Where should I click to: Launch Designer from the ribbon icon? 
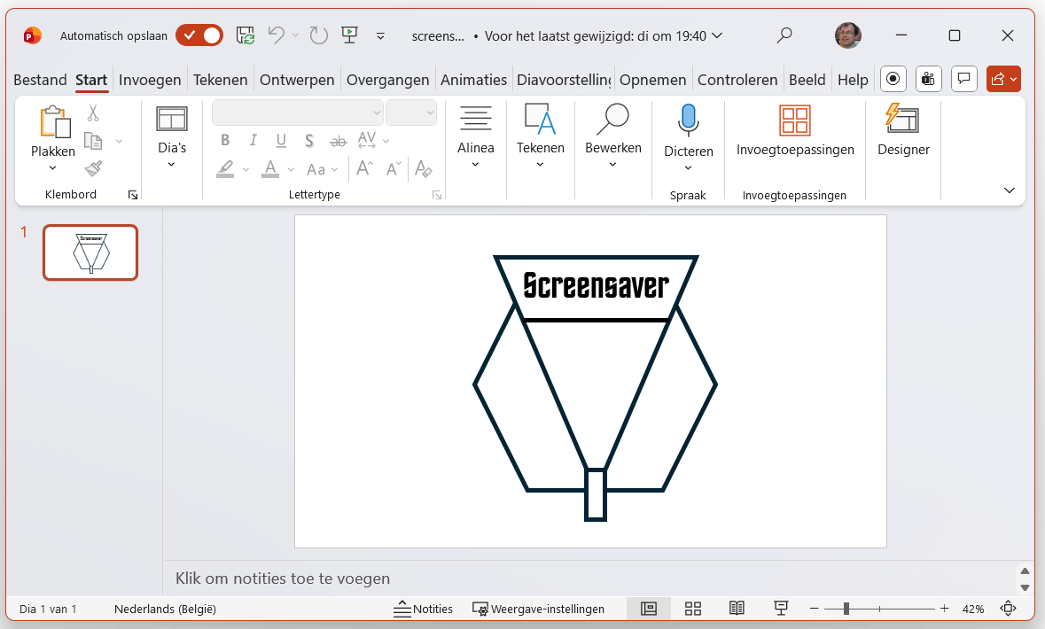click(902, 120)
